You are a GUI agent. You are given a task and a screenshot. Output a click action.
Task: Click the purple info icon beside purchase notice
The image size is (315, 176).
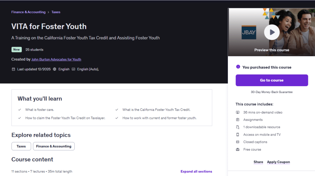(x=238, y=67)
